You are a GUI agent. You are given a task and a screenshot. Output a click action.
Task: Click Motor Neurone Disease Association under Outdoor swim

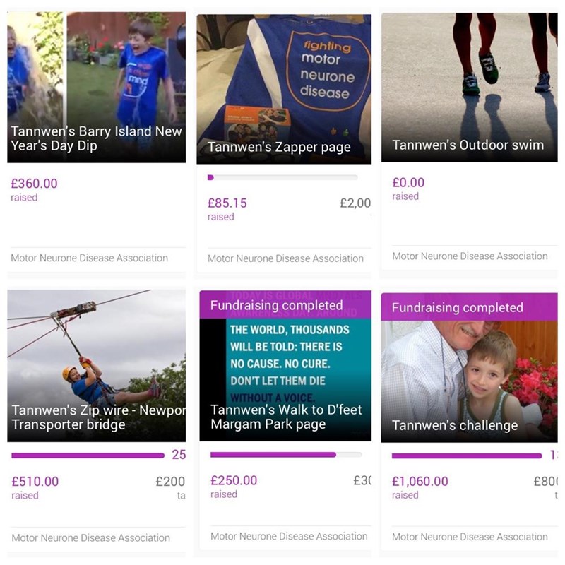pos(470,256)
